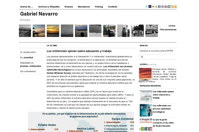
Task: Open the blue dusk lake thumbnail
Action: click(81, 31)
